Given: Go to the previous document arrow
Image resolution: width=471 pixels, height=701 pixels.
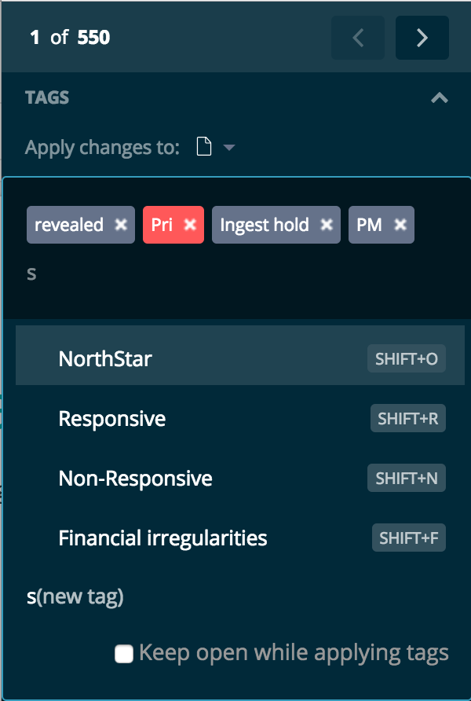Looking at the screenshot, I should click(358, 38).
